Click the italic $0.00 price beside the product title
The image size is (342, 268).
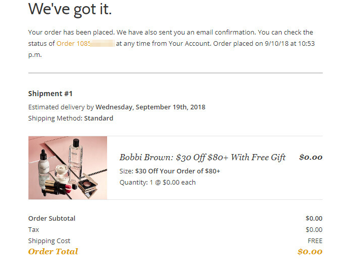[311, 157]
